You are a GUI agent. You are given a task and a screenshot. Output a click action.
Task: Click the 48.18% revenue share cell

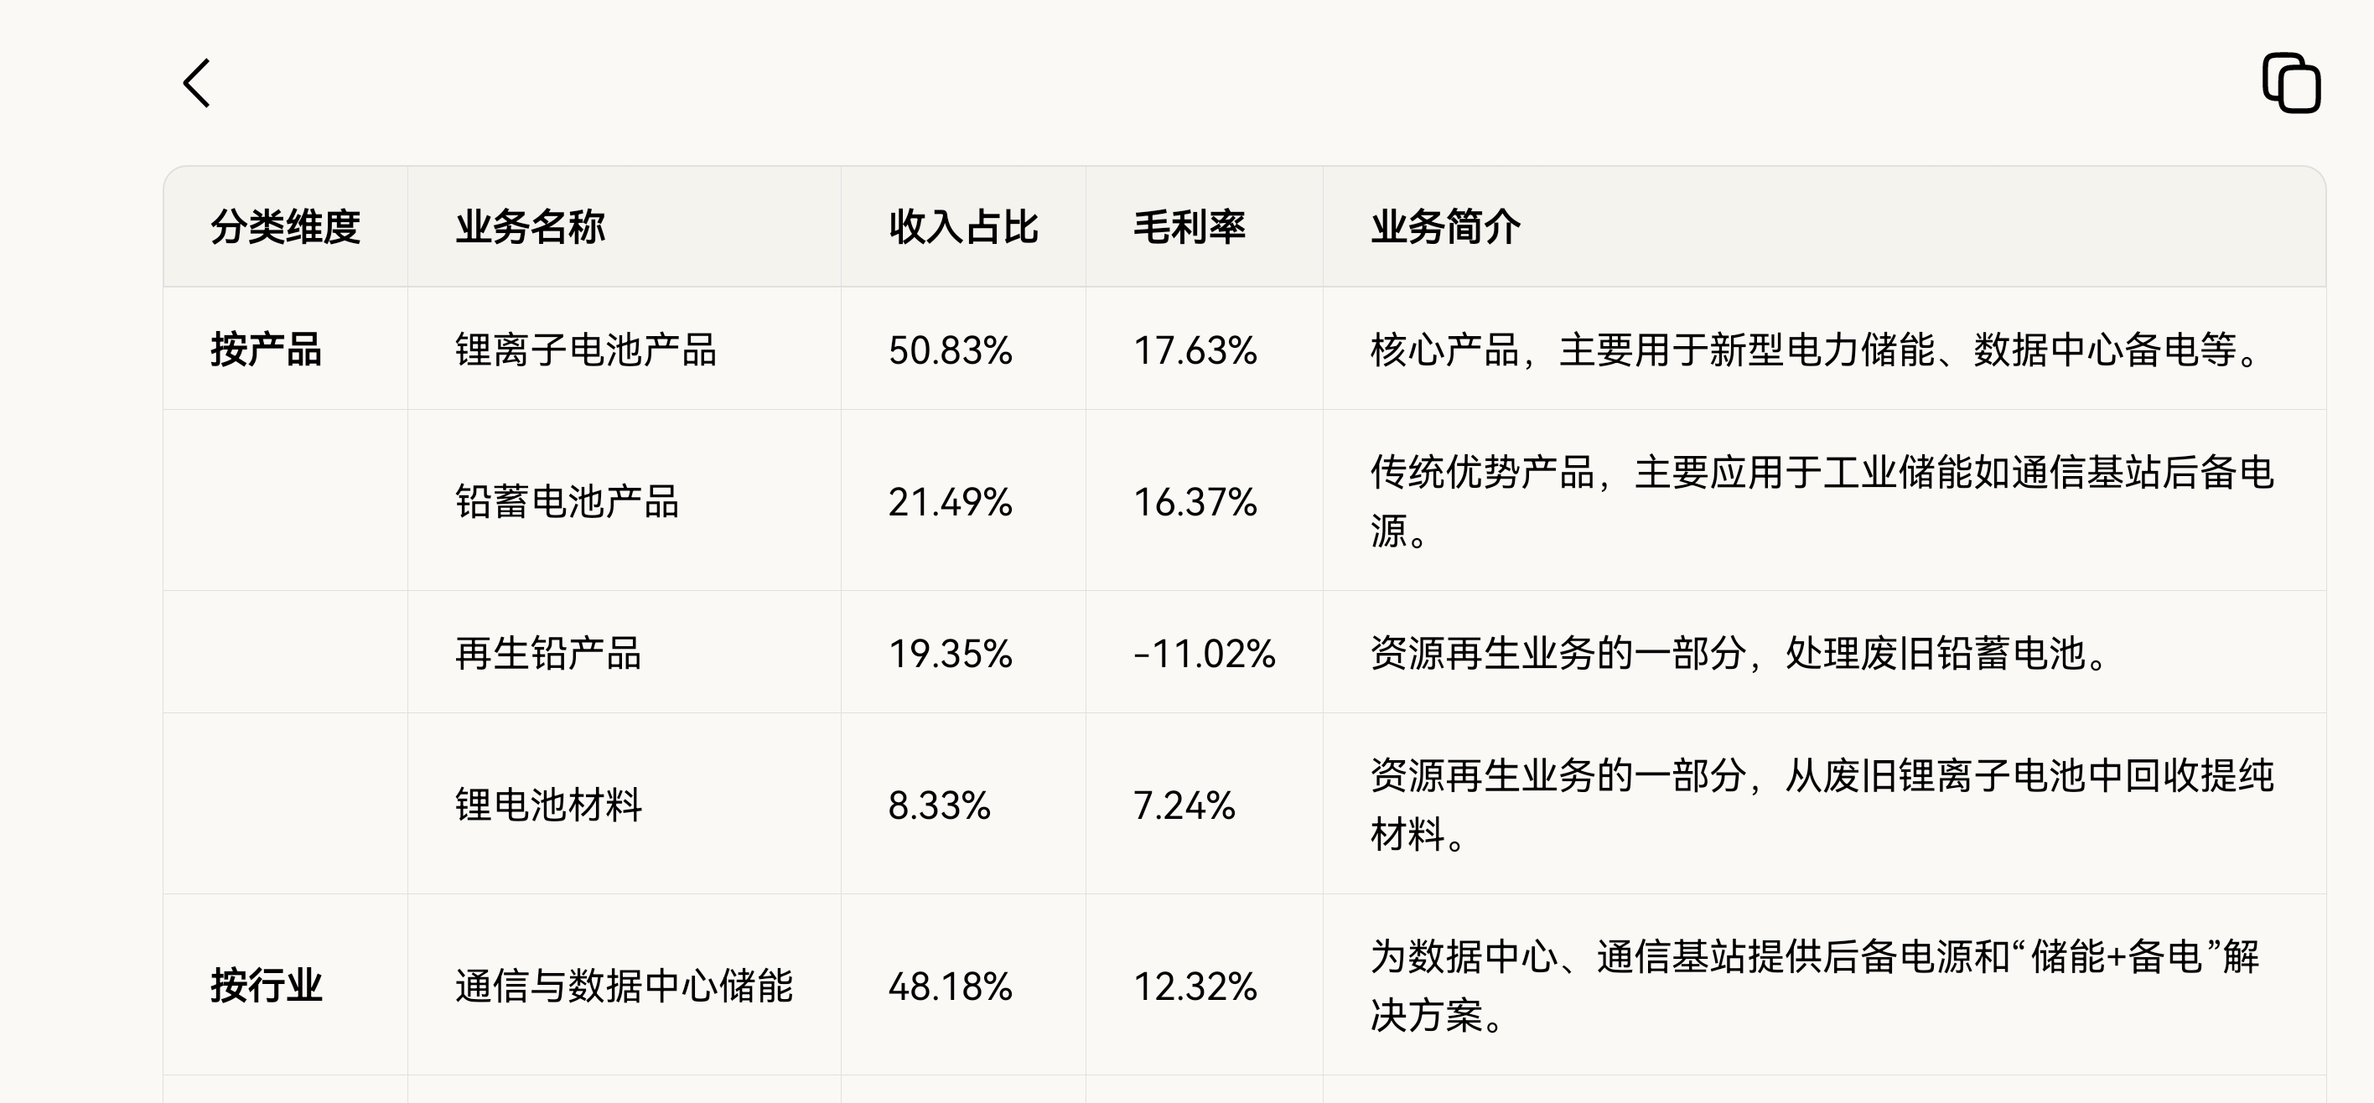950,986
